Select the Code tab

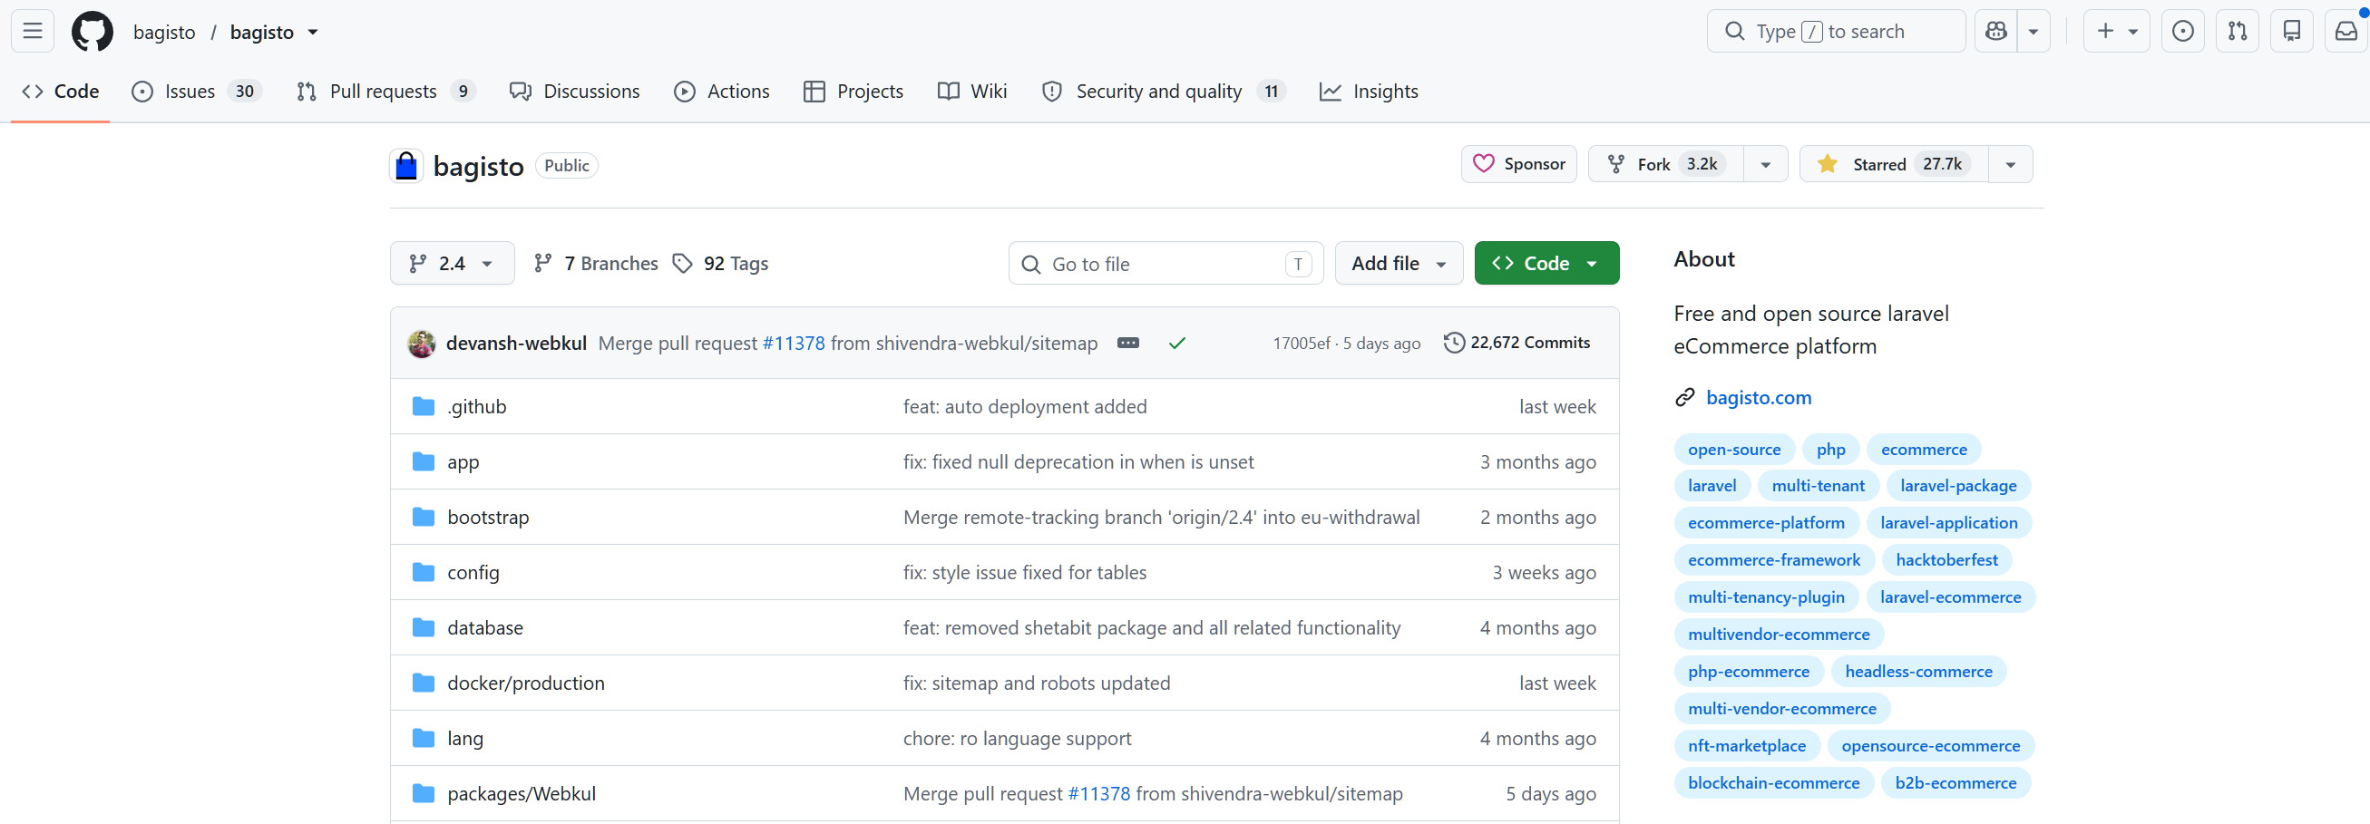pos(61,91)
